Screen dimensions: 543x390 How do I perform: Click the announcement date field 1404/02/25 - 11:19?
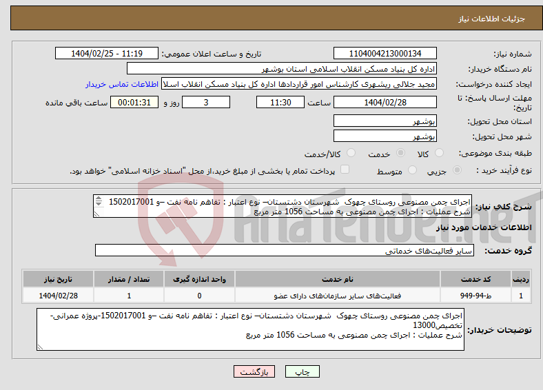(107, 53)
